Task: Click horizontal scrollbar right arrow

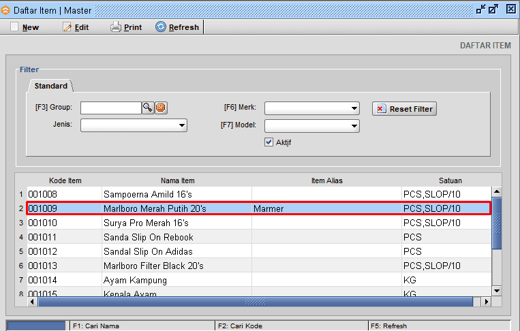Action: 486,302
